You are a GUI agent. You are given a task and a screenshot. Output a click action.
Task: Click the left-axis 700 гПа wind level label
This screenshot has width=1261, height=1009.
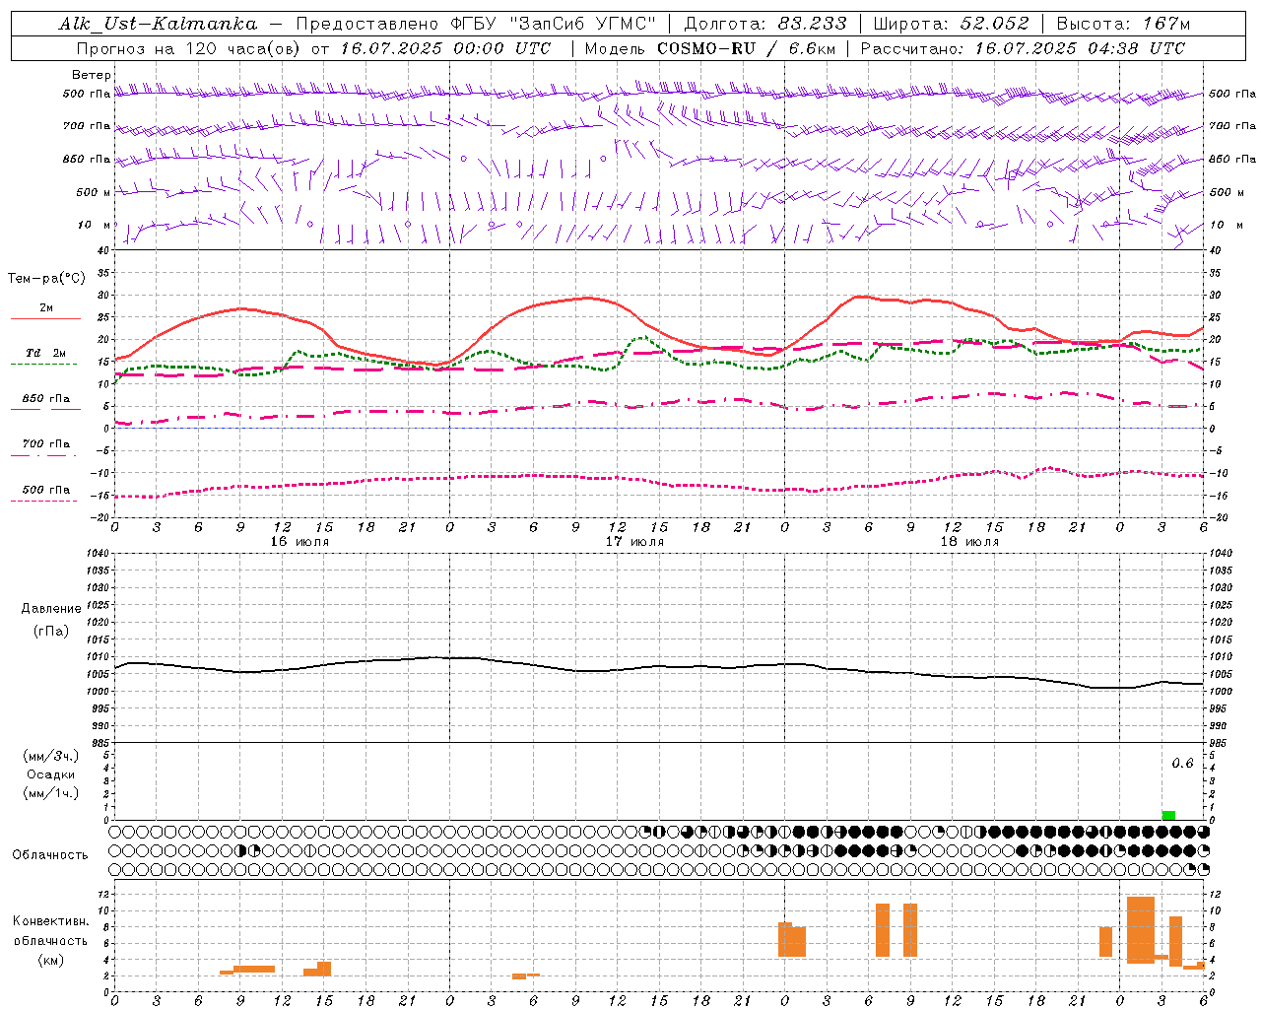87,126
